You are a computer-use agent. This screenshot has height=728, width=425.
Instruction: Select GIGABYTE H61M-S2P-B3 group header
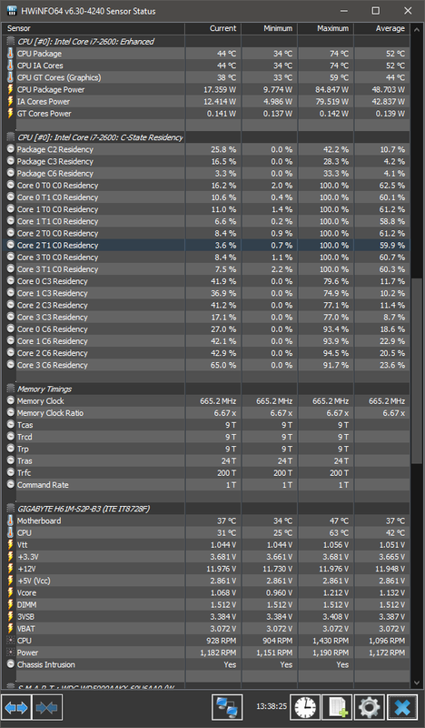tap(206, 509)
